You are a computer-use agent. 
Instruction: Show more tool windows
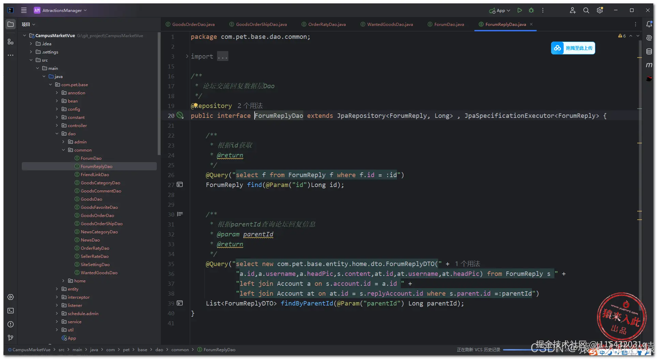11,55
